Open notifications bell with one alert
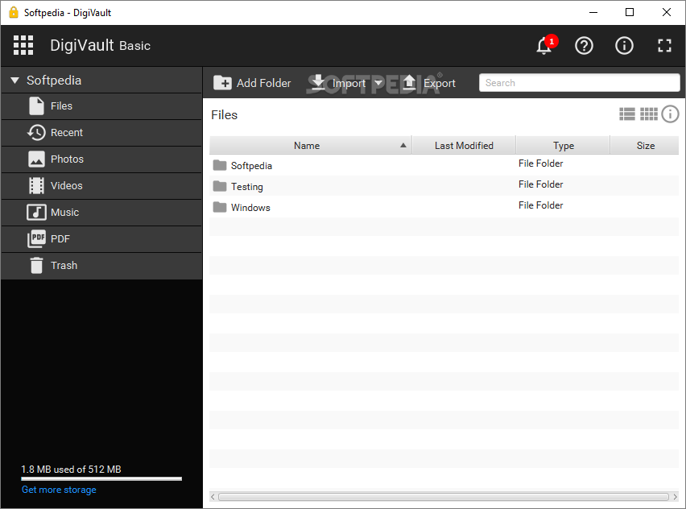Image resolution: width=686 pixels, height=509 pixels. pyautogui.click(x=545, y=45)
